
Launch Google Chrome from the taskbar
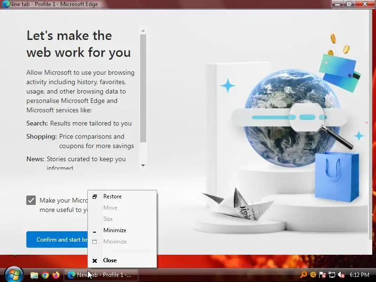(x=45, y=275)
